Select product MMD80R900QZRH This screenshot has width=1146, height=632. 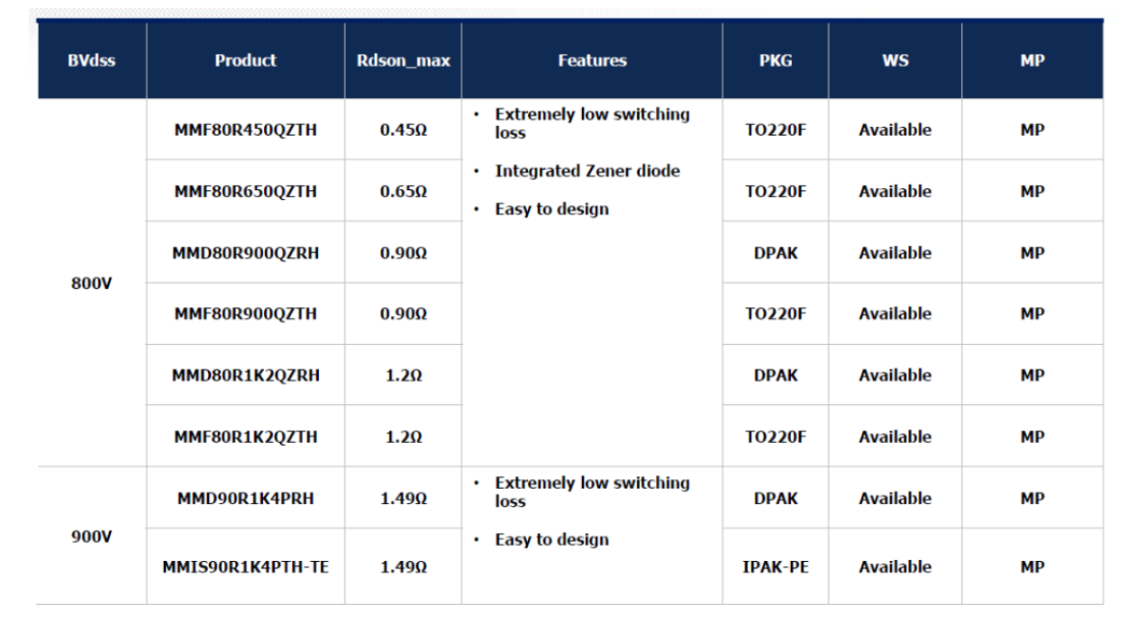pyautogui.click(x=245, y=253)
